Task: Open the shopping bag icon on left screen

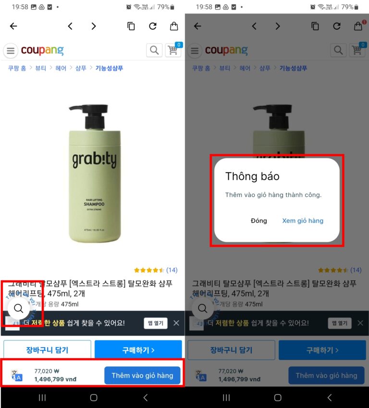Action: (174, 26)
